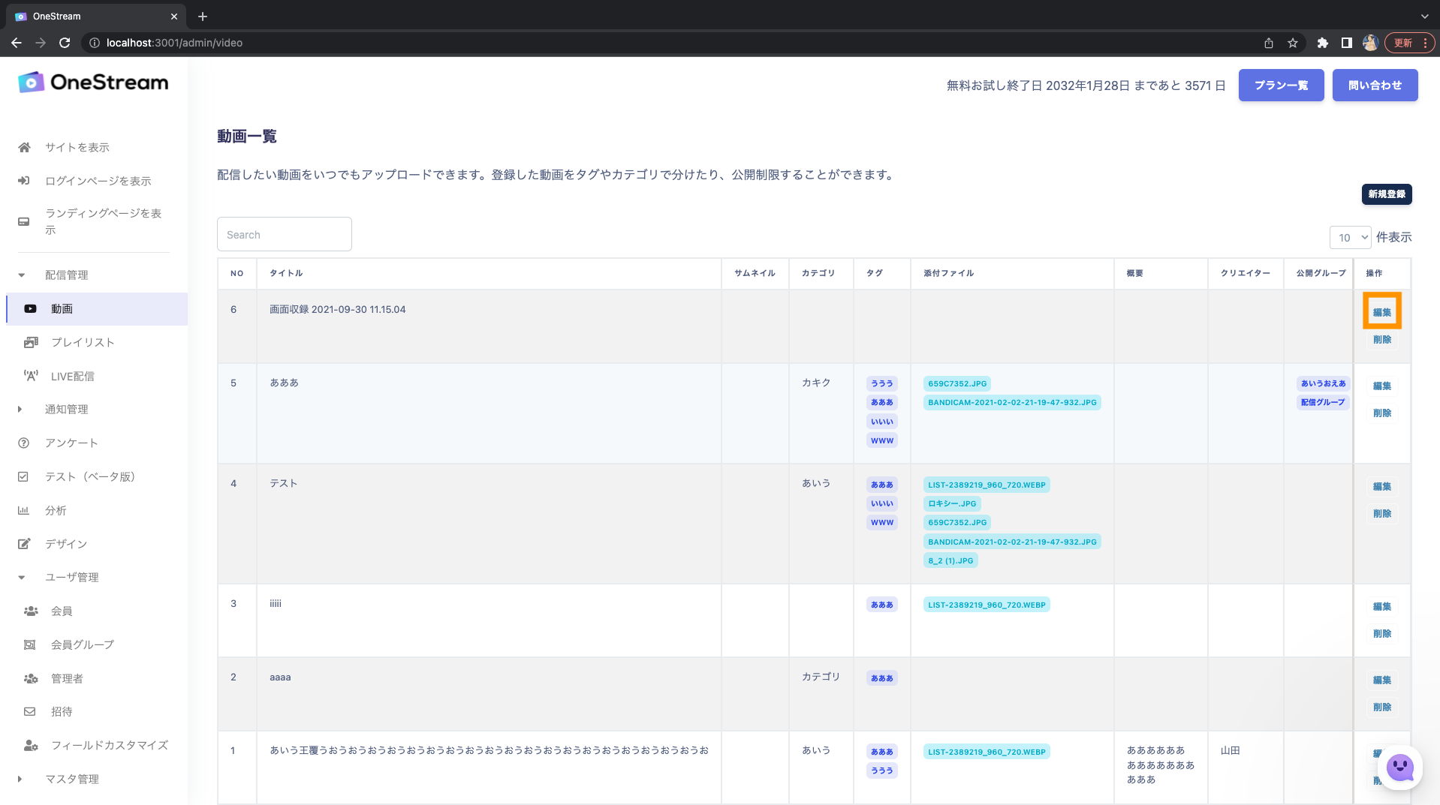Open the purple chatbot assistant bubble
Screen dimensions: 1440x805
pos(1400,767)
